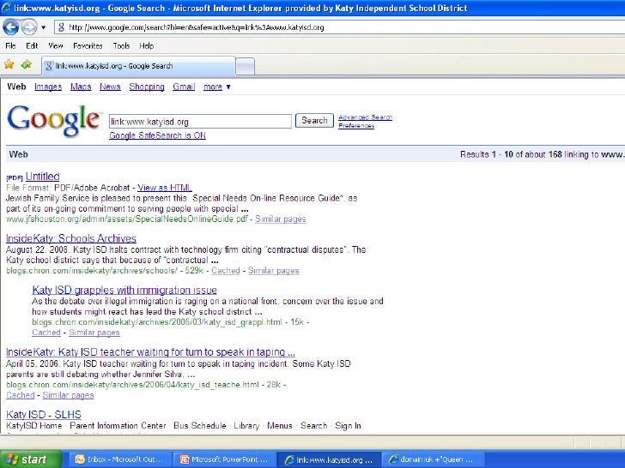Click the 'Results 1 - 10 of about 168' text
The width and height of the screenshot is (625, 468).
pos(511,154)
